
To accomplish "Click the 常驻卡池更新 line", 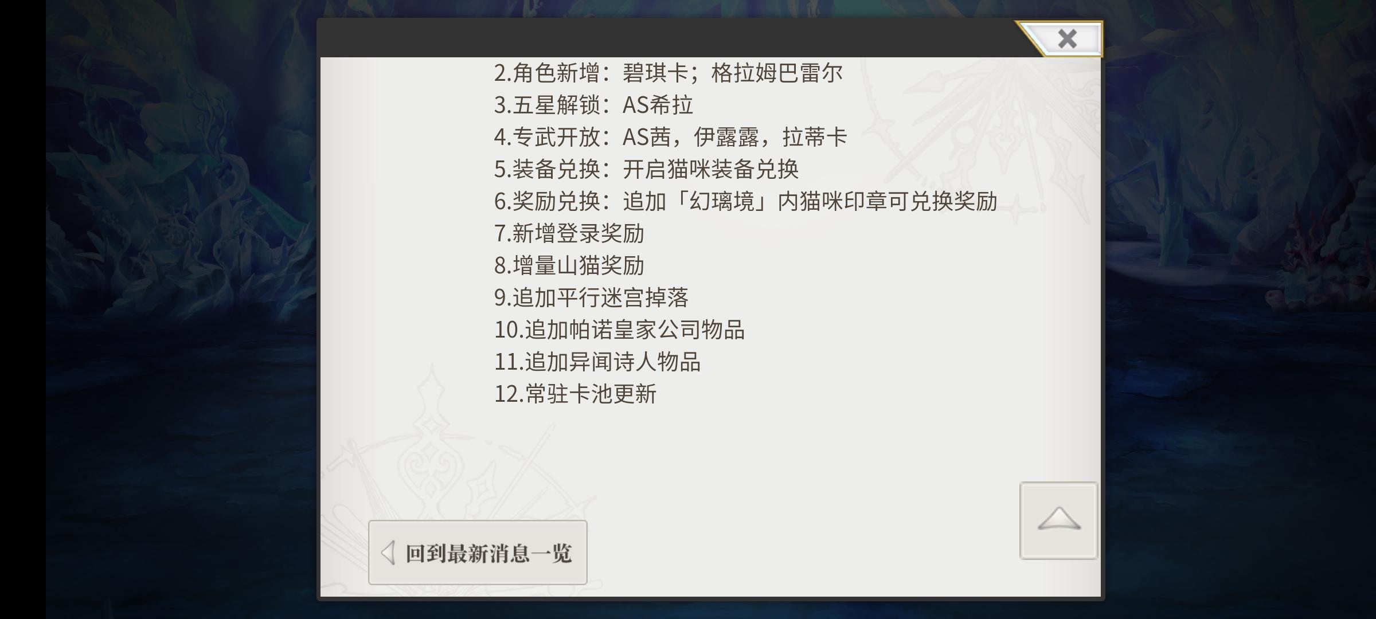I will click(x=575, y=394).
